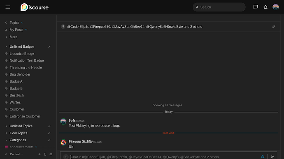Image resolution: width=284 pixels, height=159 pixels.
Task: Click Topics row icon in sidebar
Action: click(x=6, y=23)
